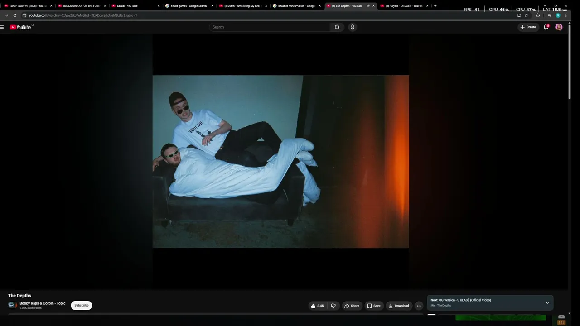Open the media controls icon in toolbar

(x=550, y=15)
